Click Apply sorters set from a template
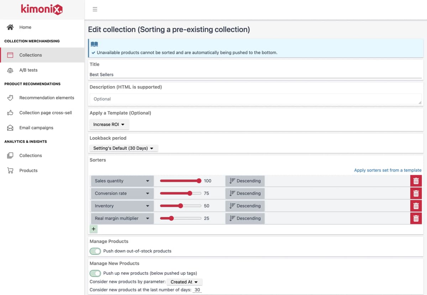The height and width of the screenshot is (295, 427). (388, 170)
